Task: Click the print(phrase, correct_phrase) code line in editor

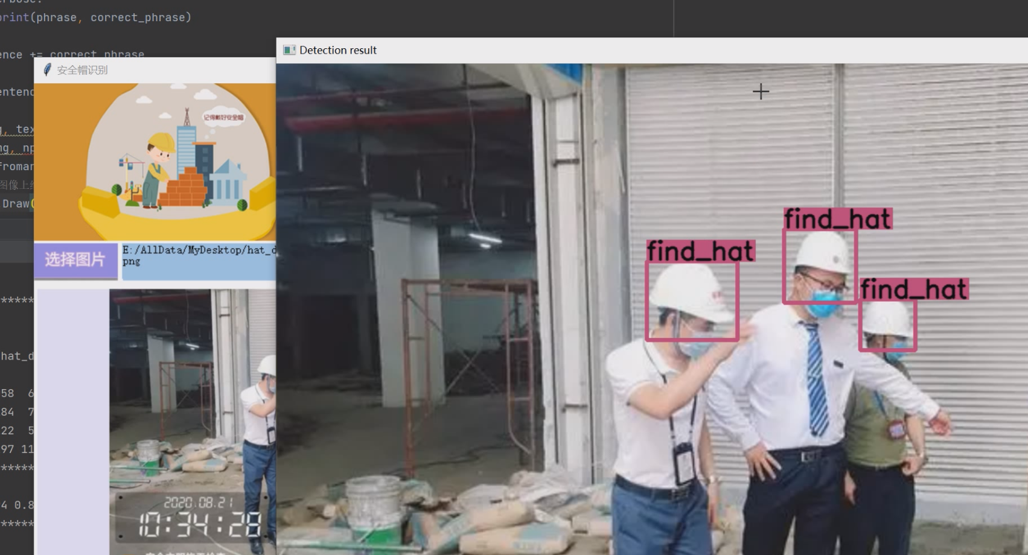Action: click(95, 17)
